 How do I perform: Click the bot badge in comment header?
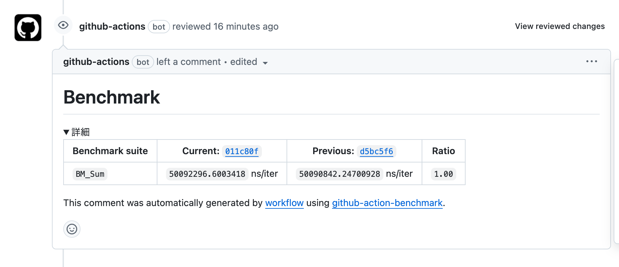click(x=143, y=62)
